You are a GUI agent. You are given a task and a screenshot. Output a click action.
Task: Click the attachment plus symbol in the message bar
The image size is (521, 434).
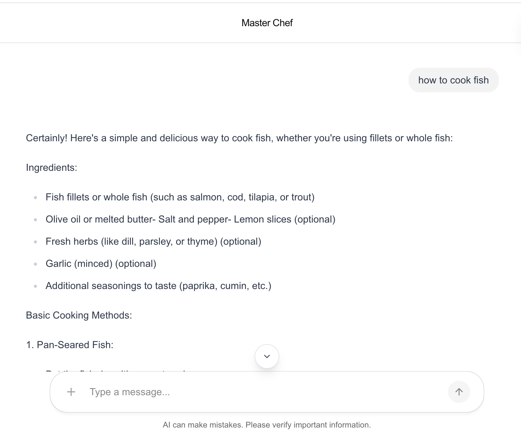(x=71, y=392)
